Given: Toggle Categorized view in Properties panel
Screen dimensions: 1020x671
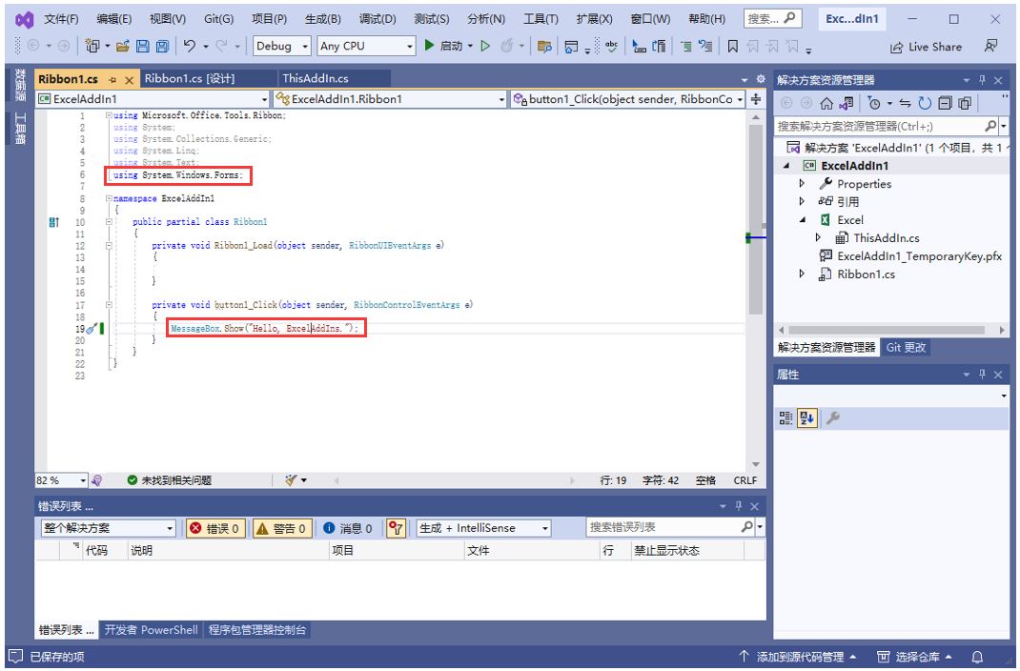Looking at the screenshot, I should 785,418.
